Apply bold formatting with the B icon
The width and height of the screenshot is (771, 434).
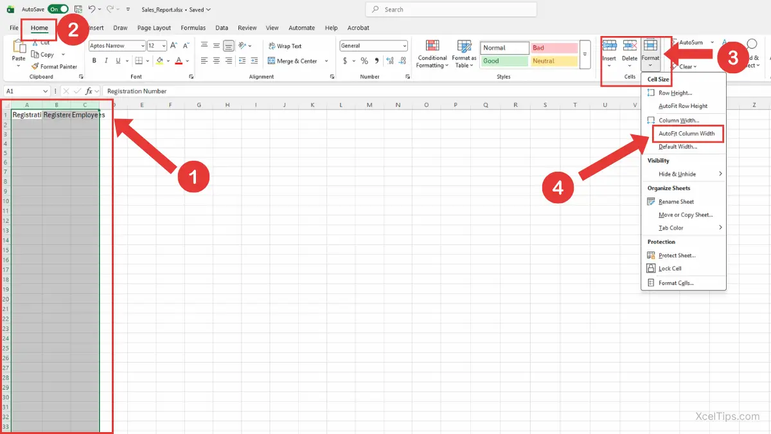(94, 61)
